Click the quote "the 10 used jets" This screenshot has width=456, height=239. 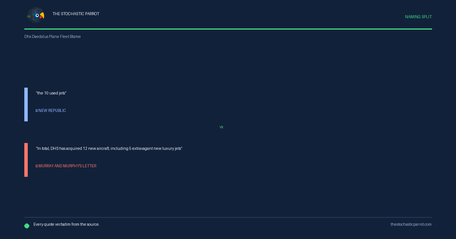pos(51,93)
